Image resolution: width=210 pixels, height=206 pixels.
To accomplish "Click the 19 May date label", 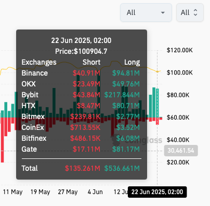I will tap(40, 192).
